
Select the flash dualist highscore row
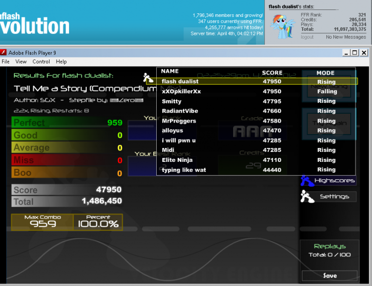[252, 81]
